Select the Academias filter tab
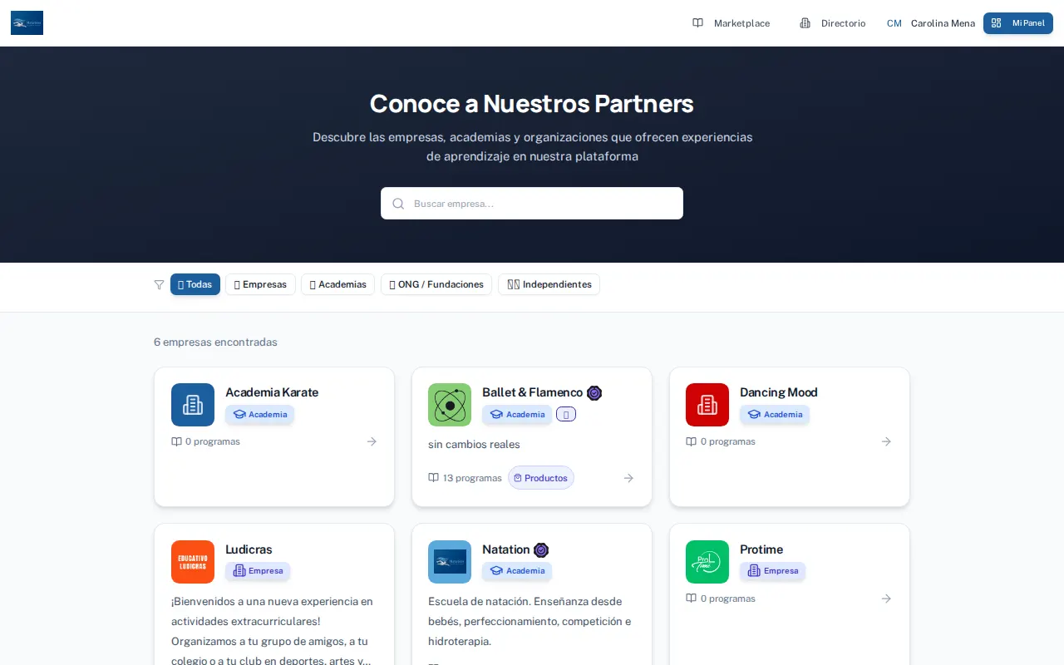Viewport: 1064px width, 665px height. [x=337, y=284]
